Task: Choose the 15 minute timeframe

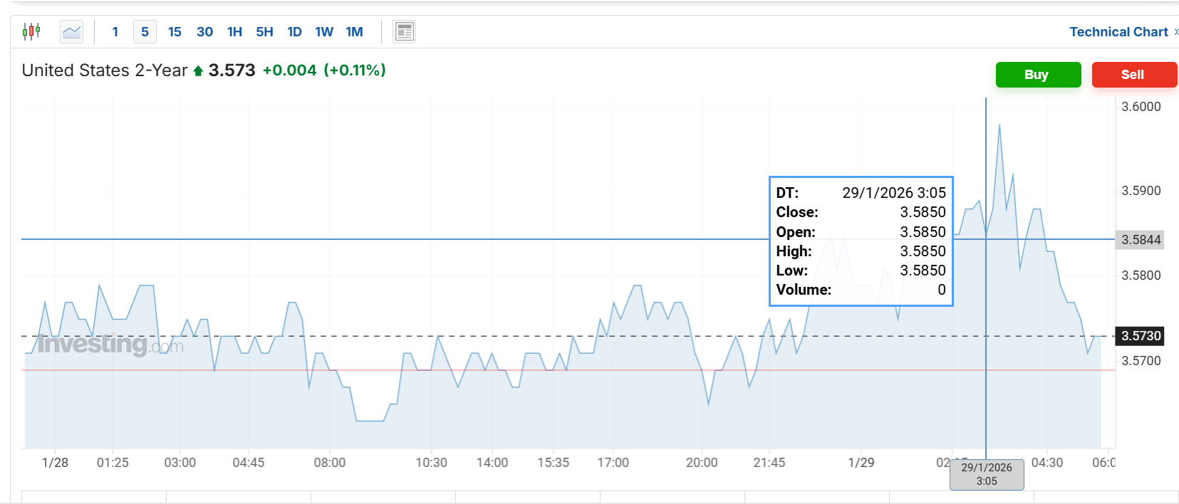Action: [175, 32]
